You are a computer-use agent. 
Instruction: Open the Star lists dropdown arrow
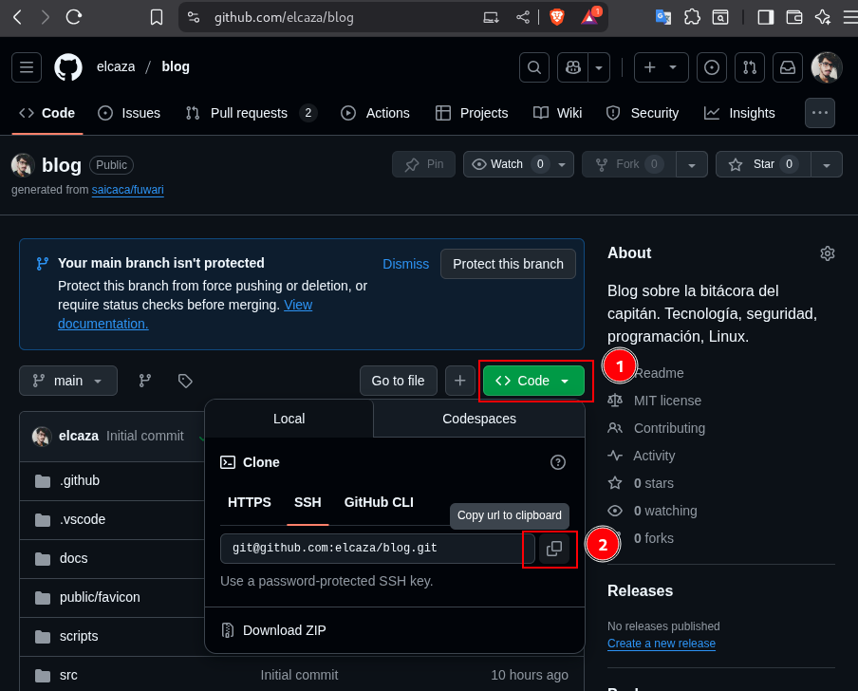827,164
